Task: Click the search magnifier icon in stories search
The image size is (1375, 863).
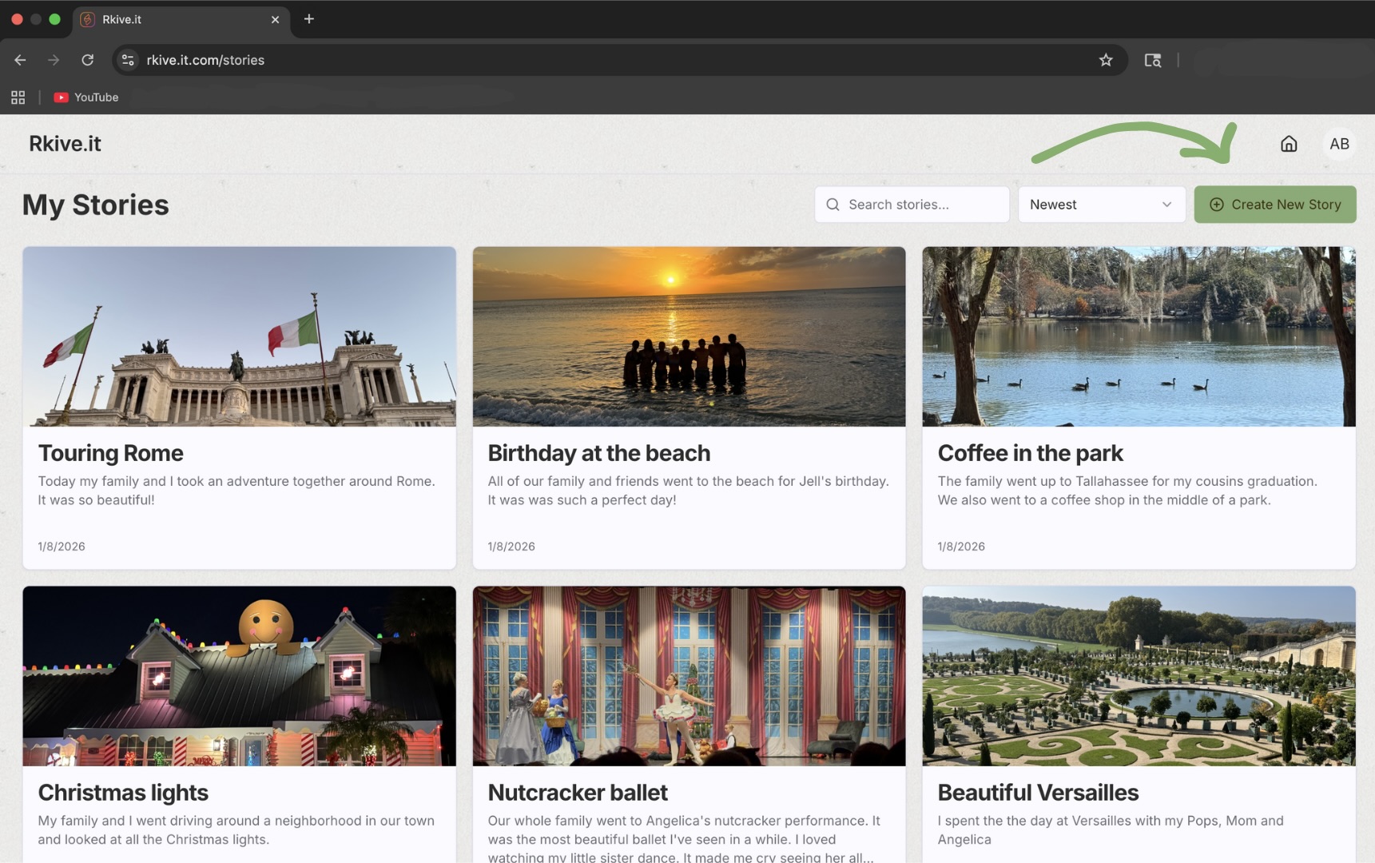Action: [833, 205]
